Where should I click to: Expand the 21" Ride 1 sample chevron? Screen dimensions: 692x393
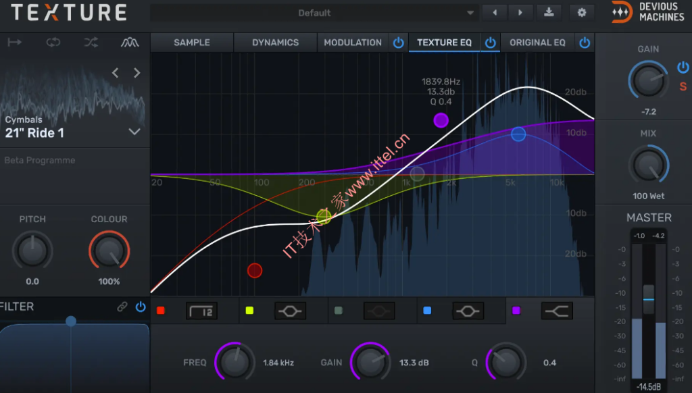134,132
